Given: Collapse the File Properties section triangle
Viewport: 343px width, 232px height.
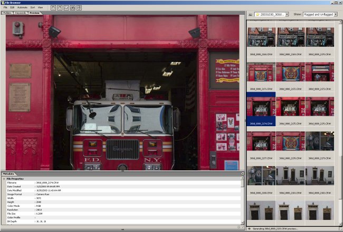Looking at the screenshot, I should pyautogui.click(x=4, y=179).
